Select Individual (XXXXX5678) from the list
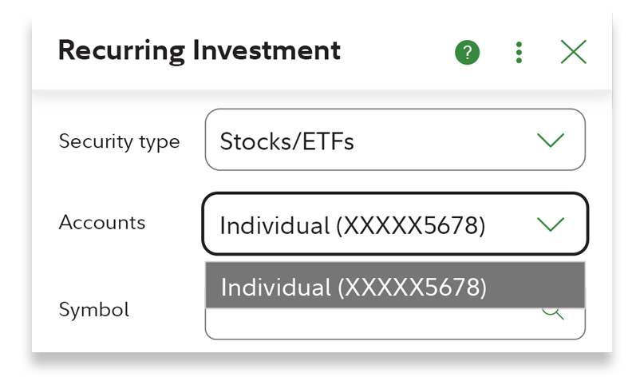The image size is (644, 385). click(x=354, y=287)
